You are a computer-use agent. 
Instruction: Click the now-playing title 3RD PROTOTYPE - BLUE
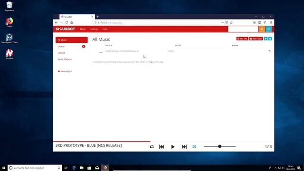tap(89, 146)
